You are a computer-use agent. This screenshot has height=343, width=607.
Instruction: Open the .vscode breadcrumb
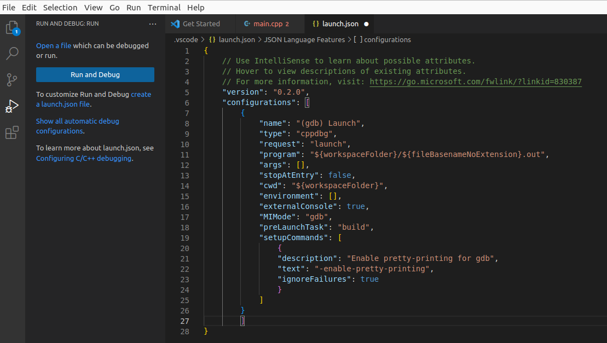click(x=186, y=39)
